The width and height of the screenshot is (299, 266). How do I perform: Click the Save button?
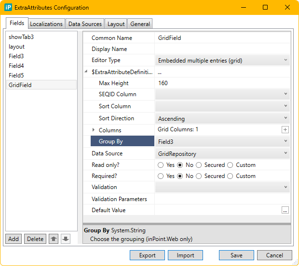(236, 255)
